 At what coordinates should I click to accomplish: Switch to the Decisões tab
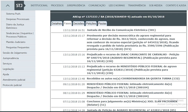coord(78,24)
